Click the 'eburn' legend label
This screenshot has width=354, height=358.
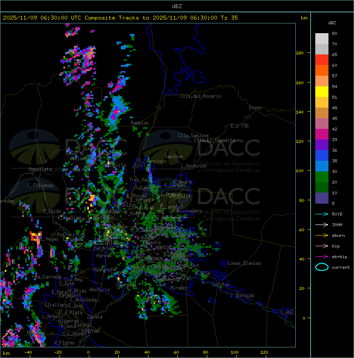tap(338, 236)
